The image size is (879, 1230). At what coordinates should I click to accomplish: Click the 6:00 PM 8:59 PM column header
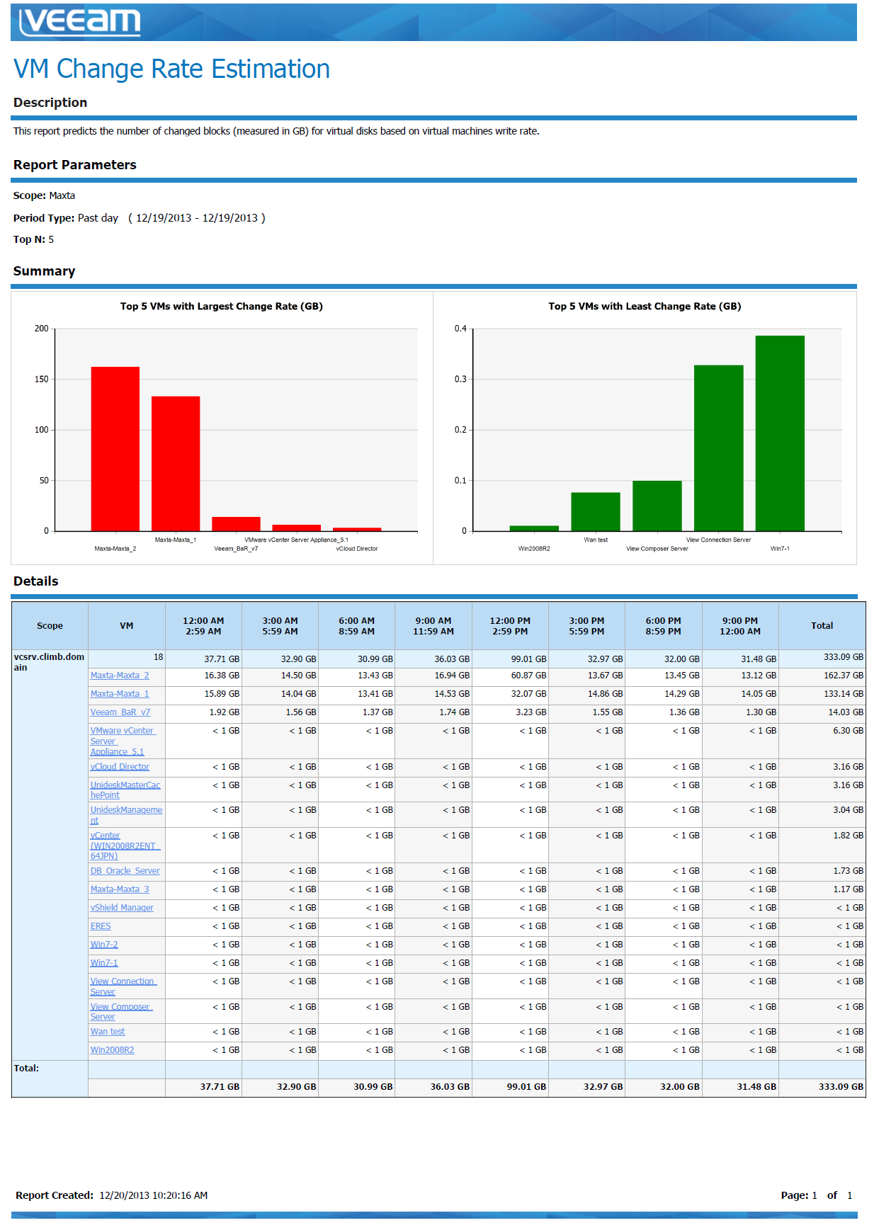pos(663,626)
